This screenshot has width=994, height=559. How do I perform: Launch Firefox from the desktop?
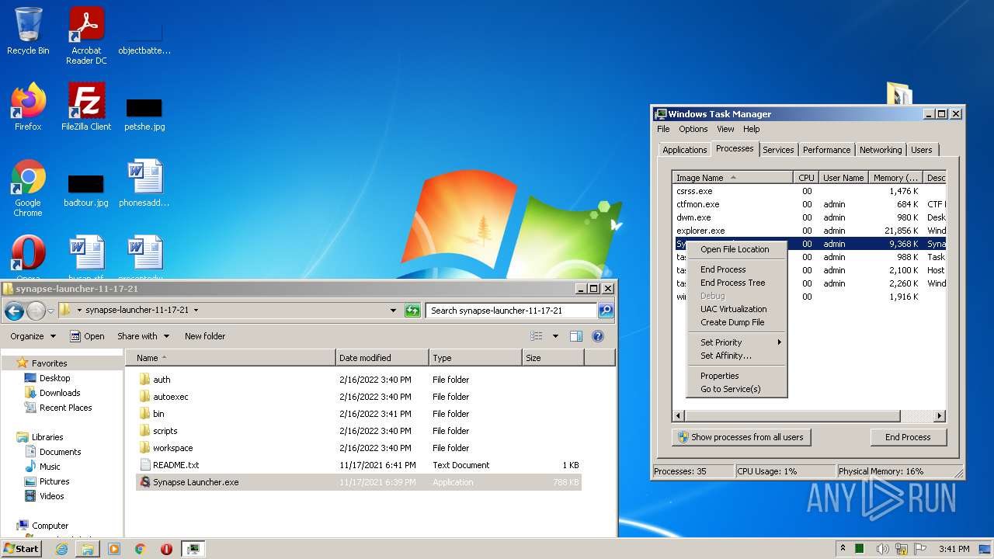[x=28, y=107]
